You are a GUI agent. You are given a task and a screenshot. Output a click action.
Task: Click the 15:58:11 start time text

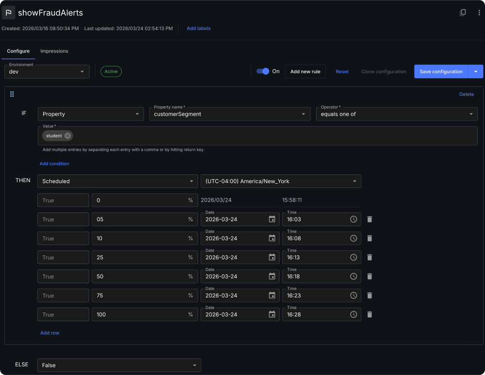pos(292,200)
